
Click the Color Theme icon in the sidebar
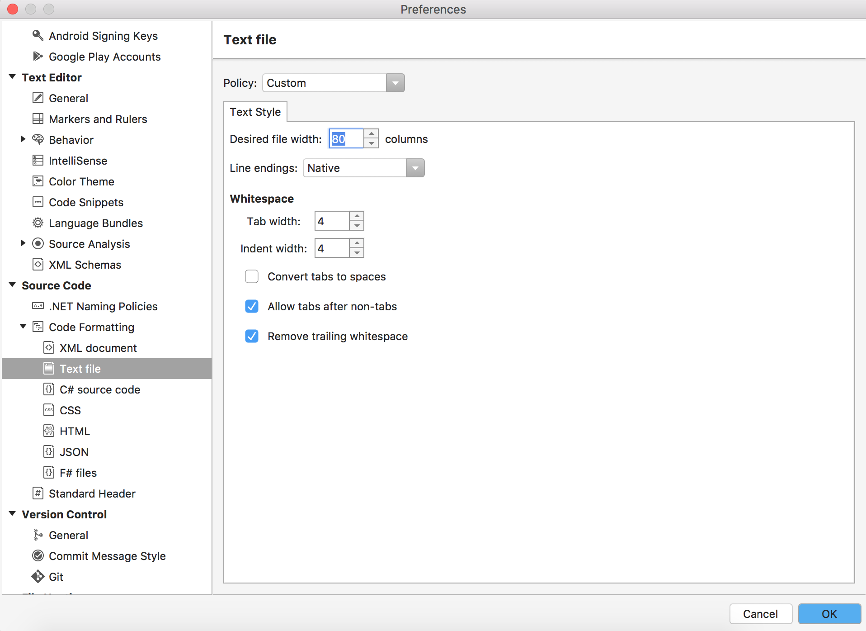(38, 181)
